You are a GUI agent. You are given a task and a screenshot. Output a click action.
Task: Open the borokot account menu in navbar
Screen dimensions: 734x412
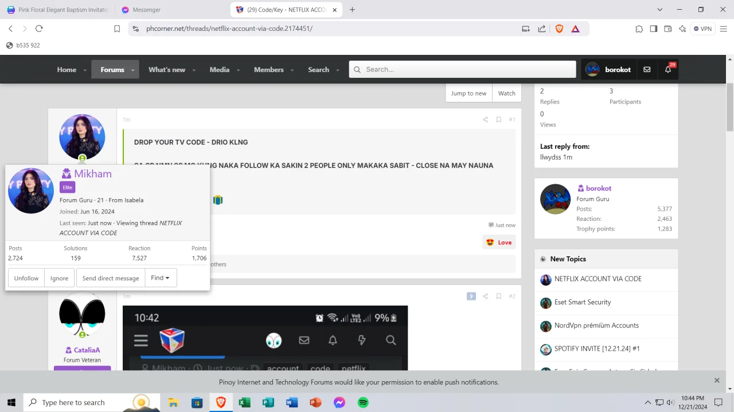608,69
